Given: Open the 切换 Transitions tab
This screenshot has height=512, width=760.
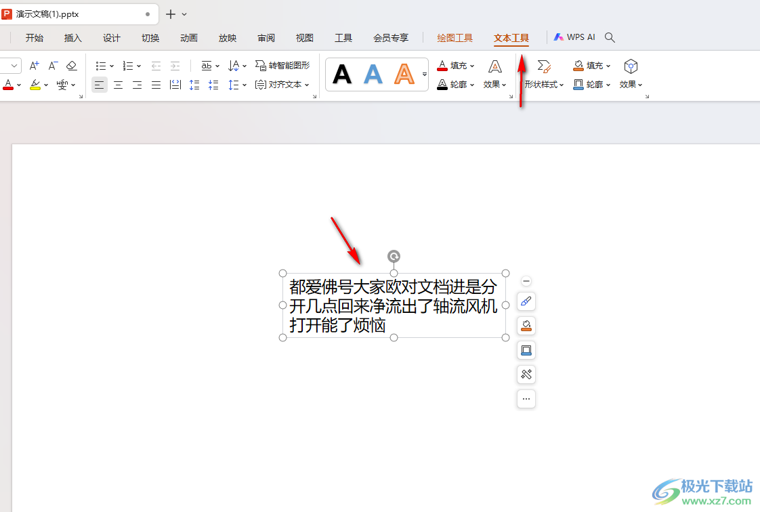Looking at the screenshot, I should pos(150,38).
